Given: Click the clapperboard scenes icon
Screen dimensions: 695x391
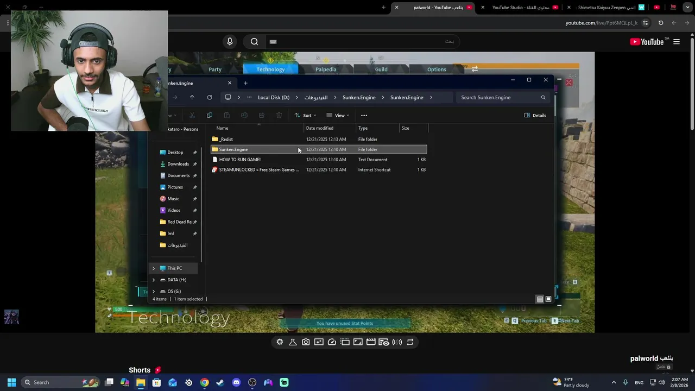Looking at the screenshot, I should click(371, 342).
